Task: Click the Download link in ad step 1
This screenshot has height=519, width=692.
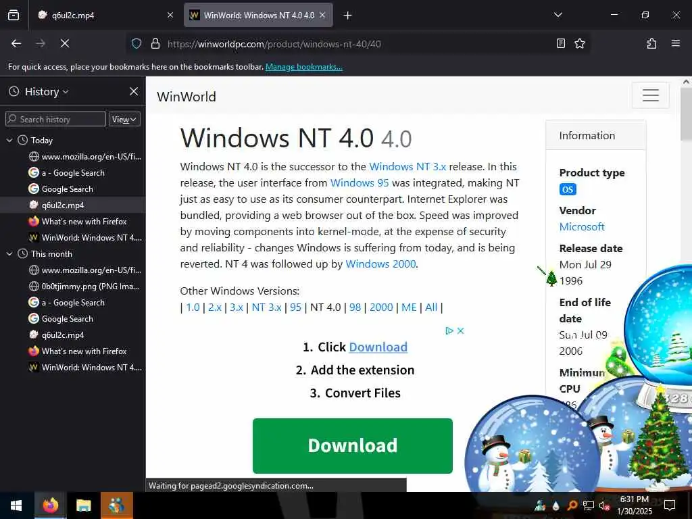Action: (x=378, y=347)
